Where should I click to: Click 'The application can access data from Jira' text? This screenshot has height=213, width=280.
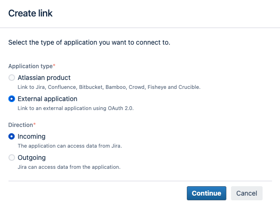click(x=70, y=146)
